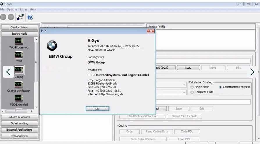
Task: Open External Applications section
Action: coord(19,130)
